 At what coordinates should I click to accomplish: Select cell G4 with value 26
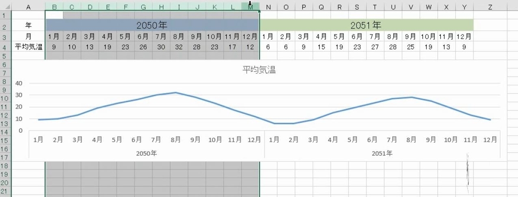click(143, 46)
